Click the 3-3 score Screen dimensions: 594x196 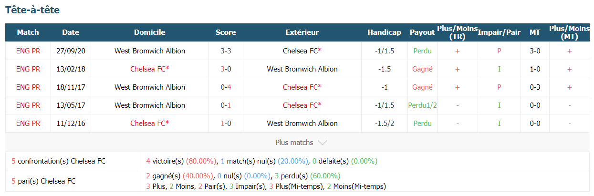pos(226,51)
